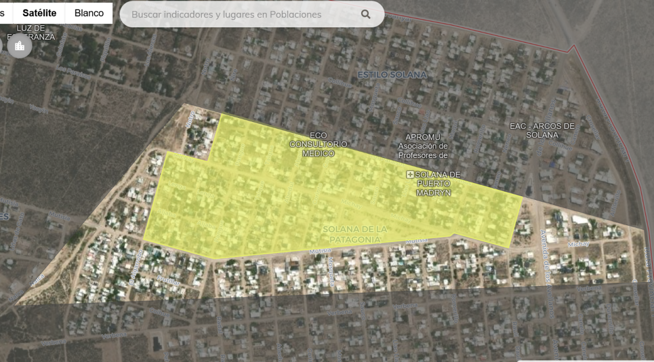Open the EAC - ARCOS DE SOLANA label
The image size is (654, 362).
click(542, 130)
